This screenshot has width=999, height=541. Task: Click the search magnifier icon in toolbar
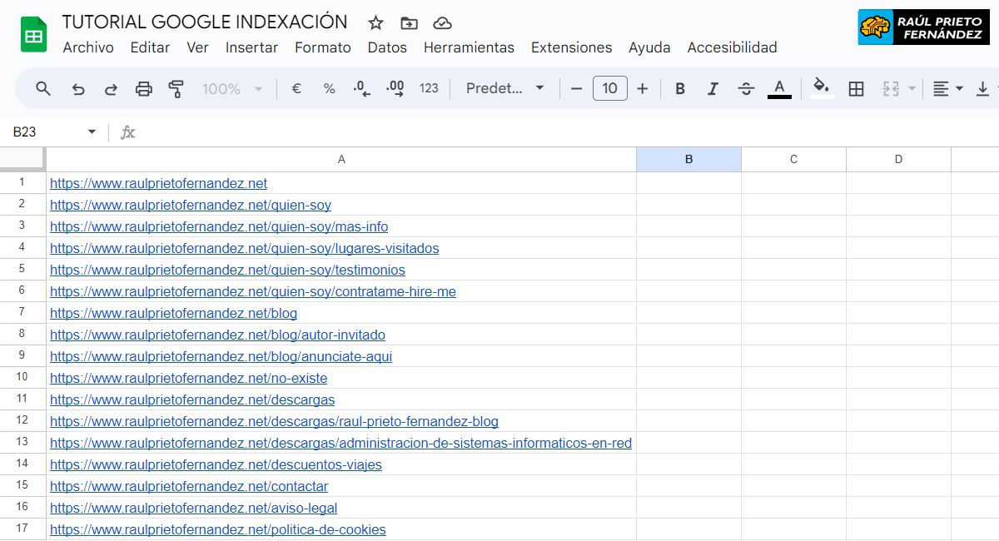pyautogui.click(x=43, y=88)
